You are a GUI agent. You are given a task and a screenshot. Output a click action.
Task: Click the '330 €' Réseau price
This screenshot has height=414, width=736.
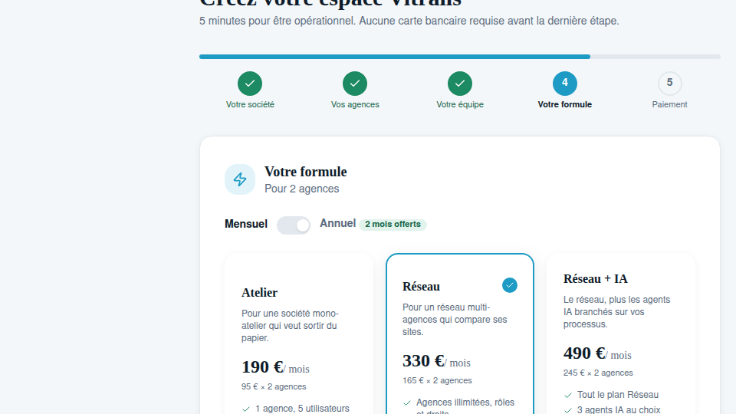[423, 361]
